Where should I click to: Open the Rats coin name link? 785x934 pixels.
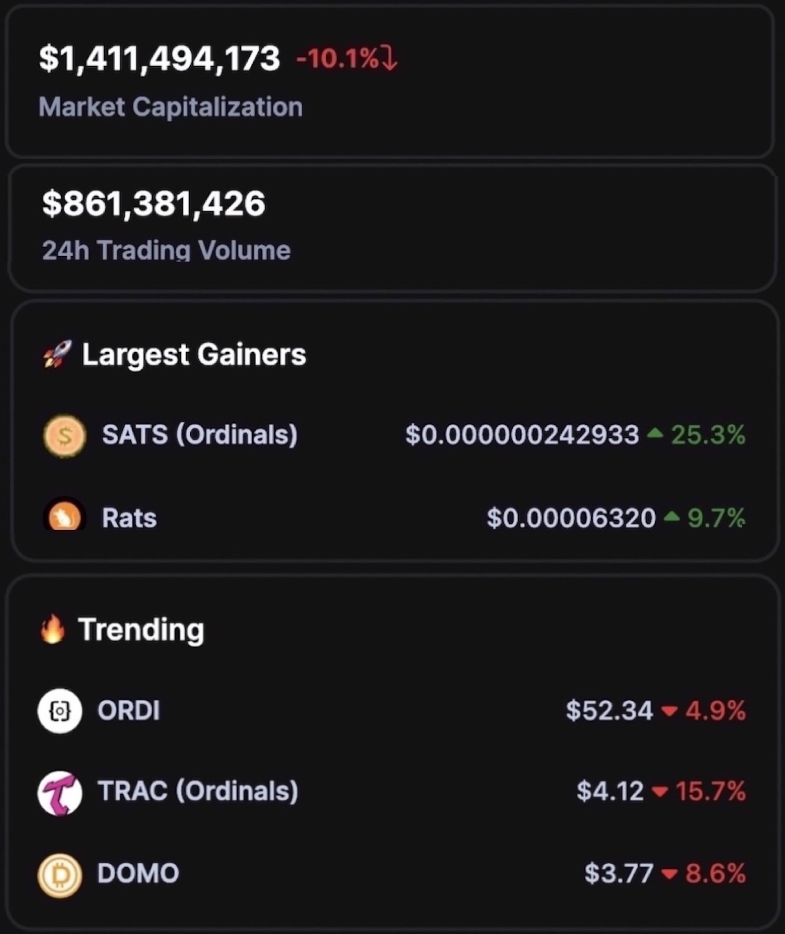click(129, 518)
